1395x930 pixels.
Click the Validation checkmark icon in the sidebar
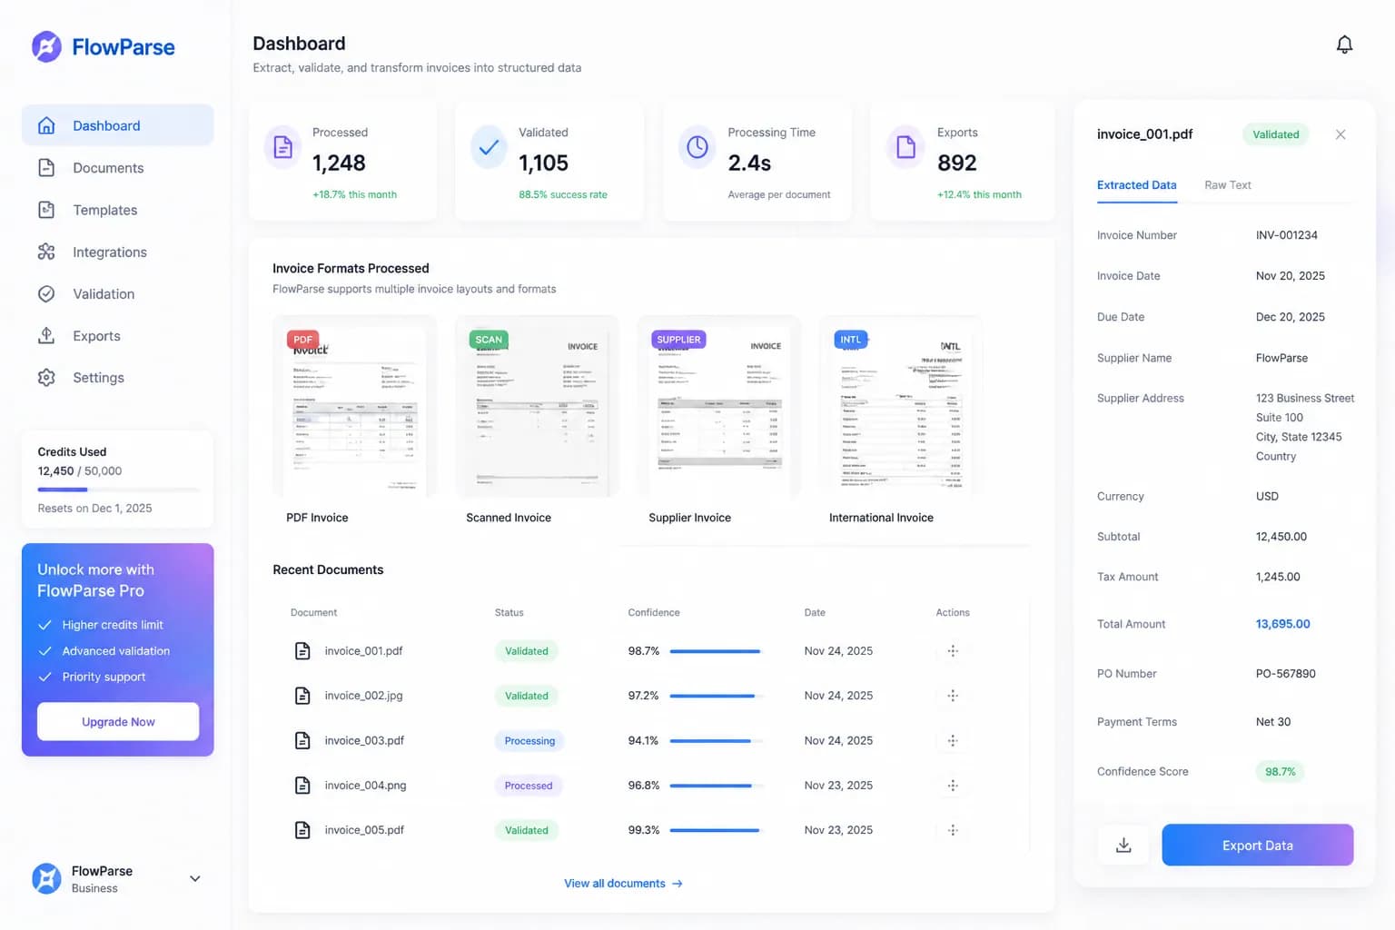(46, 294)
